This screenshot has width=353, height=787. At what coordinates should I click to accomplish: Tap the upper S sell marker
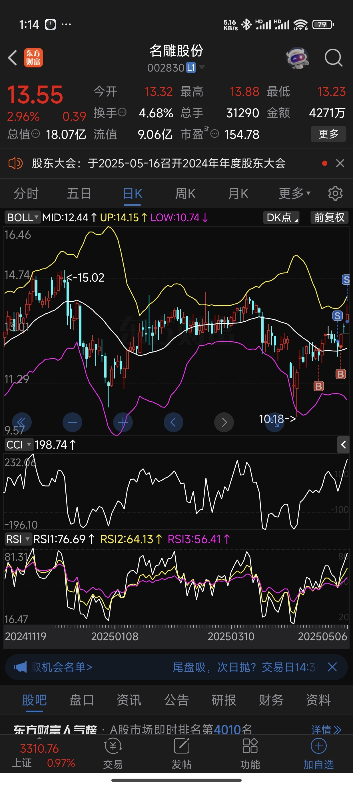tap(346, 279)
